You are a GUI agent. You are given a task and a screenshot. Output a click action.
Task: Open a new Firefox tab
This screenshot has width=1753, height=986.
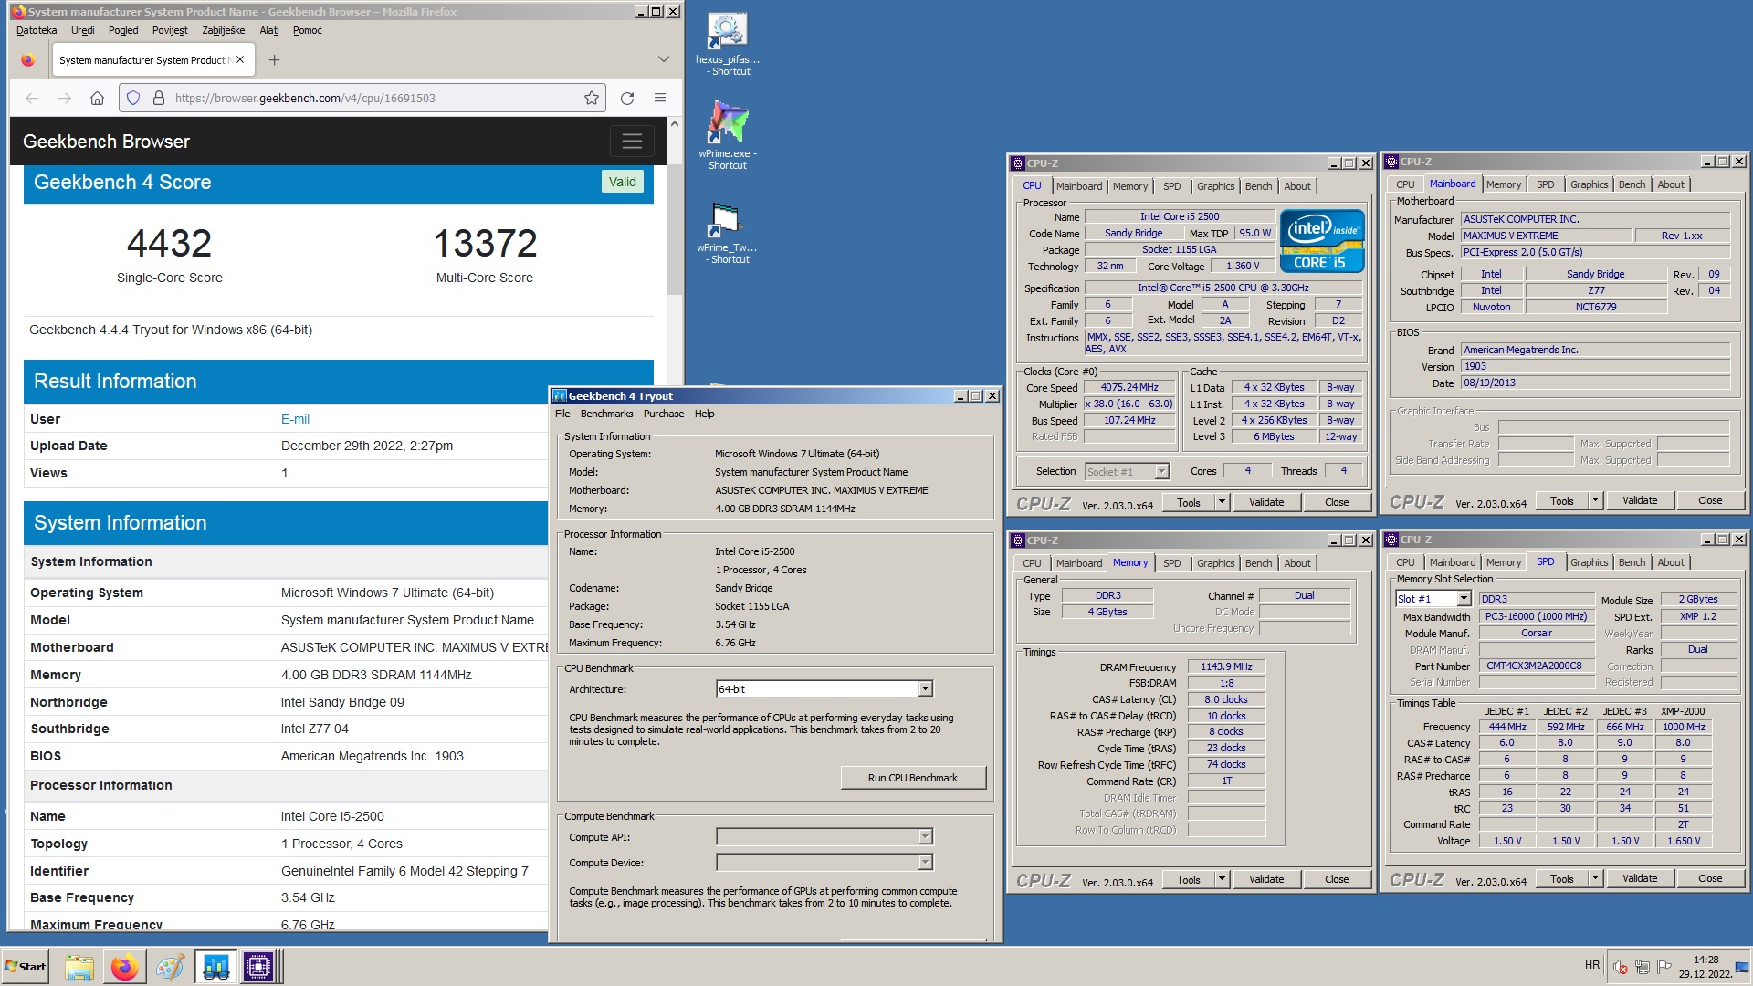274,60
